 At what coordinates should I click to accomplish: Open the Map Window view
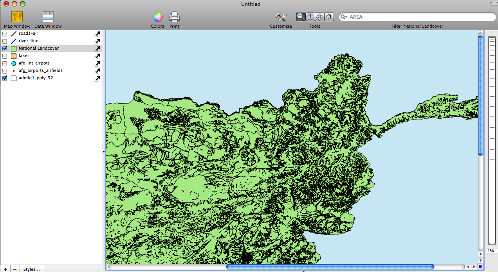click(17, 17)
